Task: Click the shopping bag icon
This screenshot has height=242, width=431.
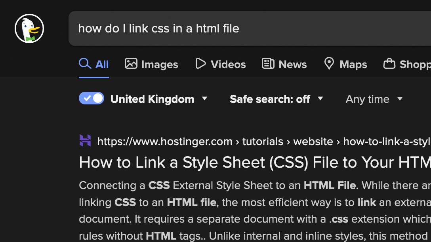Action: [x=389, y=63]
